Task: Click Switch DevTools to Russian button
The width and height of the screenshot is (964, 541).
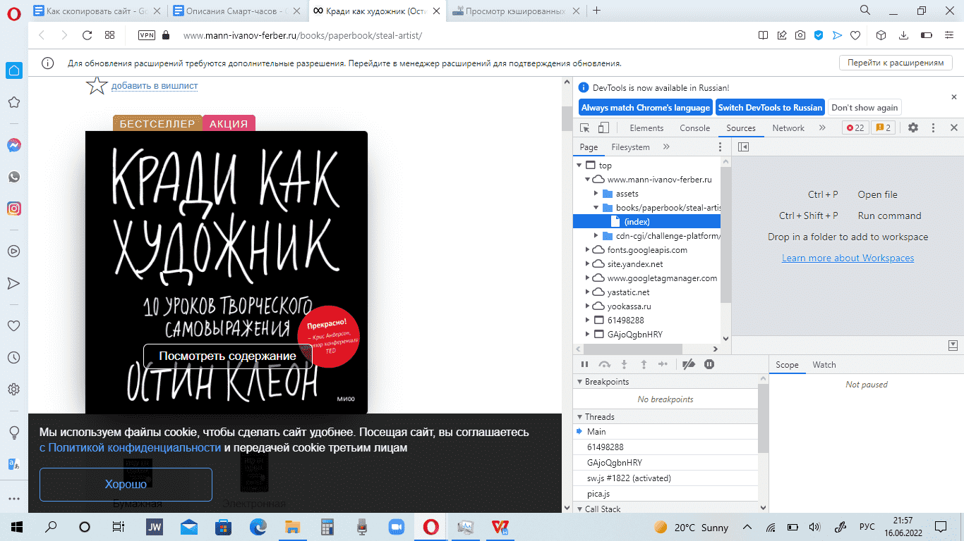Action: click(x=770, y=108)
